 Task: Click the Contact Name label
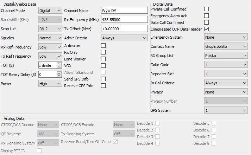pos(162,46)
